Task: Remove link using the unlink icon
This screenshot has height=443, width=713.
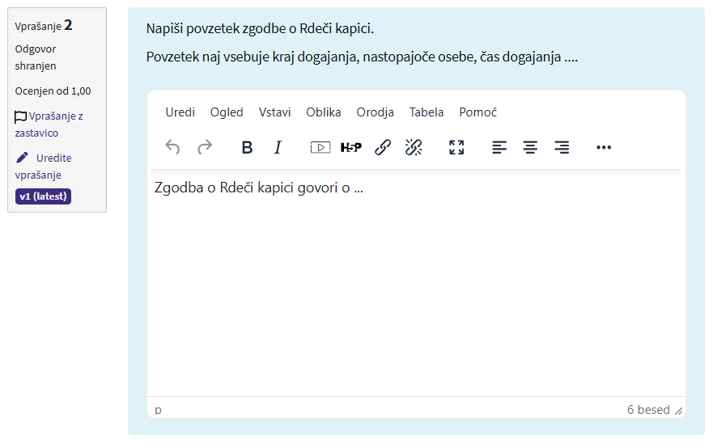Action: (414, 147)
